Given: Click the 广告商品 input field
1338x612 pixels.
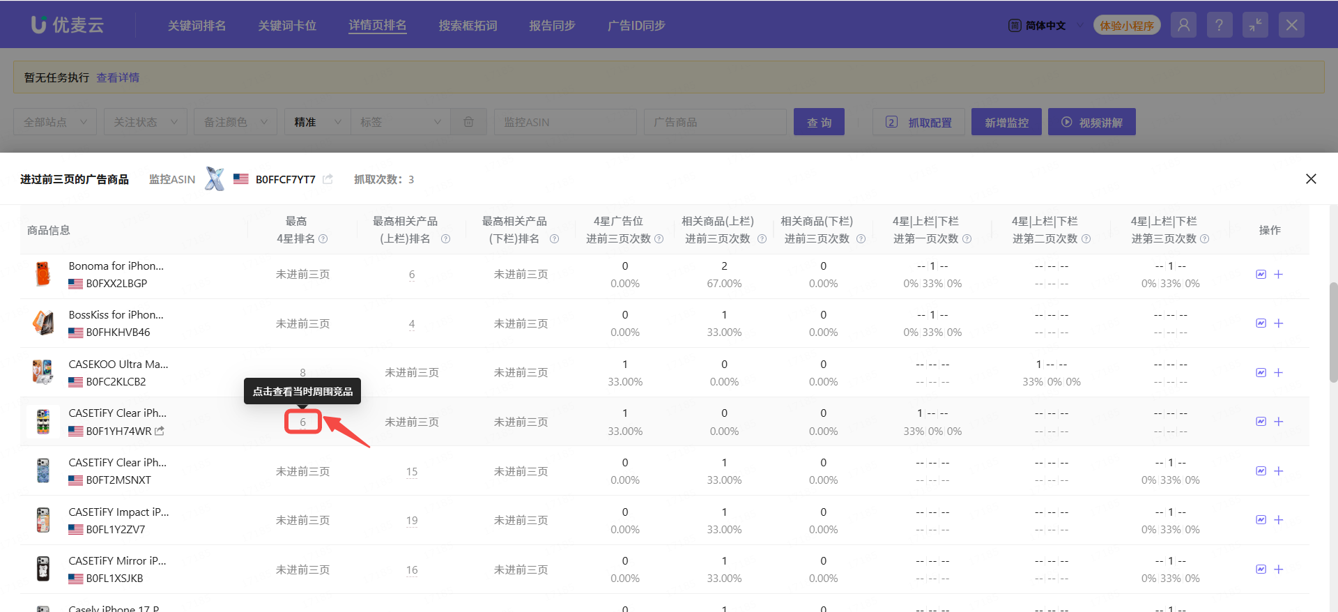Looking at the screenshot, I should pyautogui.click(x=715, y=122).
